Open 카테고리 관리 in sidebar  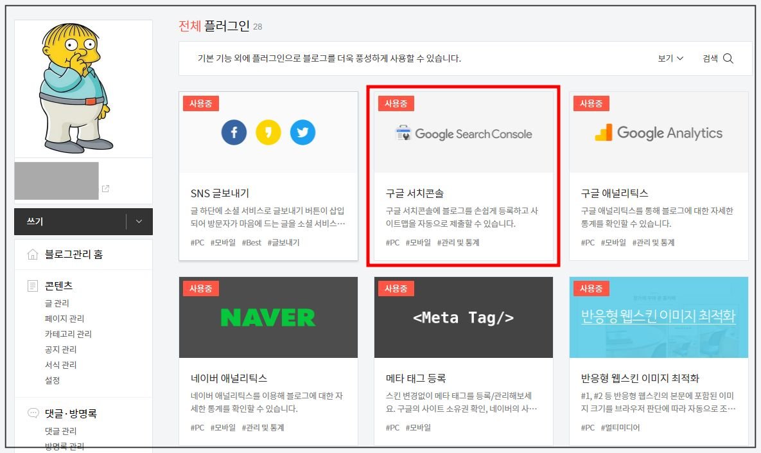click(x=68, y=334)
